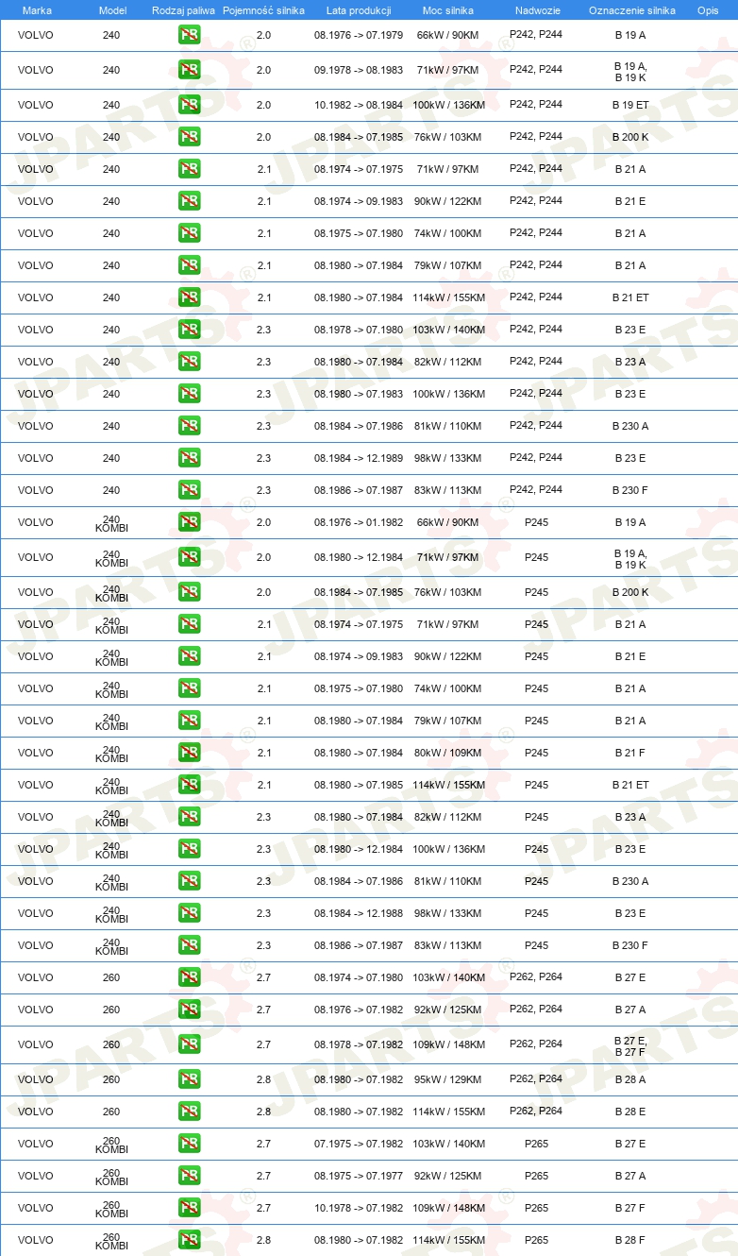Click the Oznaczenie silnika column header
This screenshot has width=738, height=1256.
tap(632, 9)
